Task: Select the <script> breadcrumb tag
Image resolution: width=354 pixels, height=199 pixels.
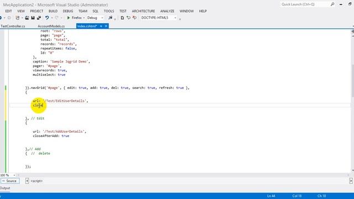Action: pos(37,181)
